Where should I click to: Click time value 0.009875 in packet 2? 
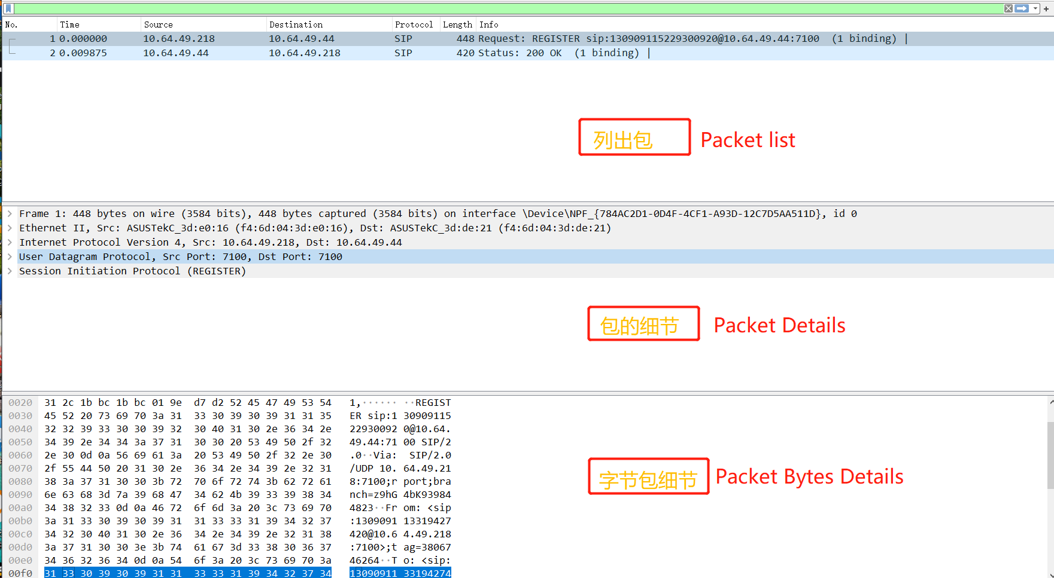pos(83,53)
